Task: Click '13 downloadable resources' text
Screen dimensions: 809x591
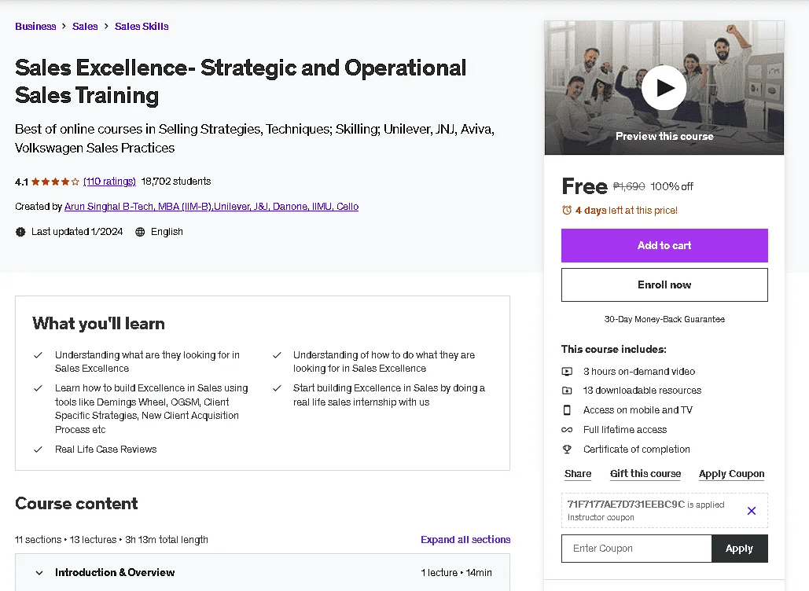Action: tap(642, 391)
